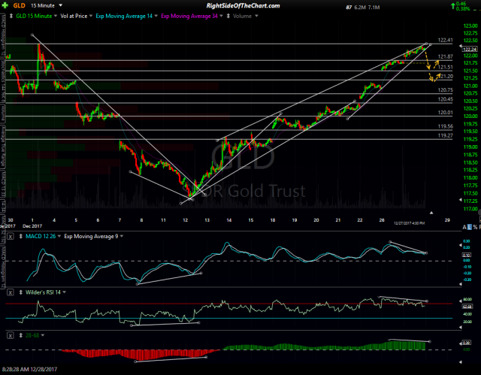Screen dimensions: 481x375
Task: Expand the GLD 15 Minute plot menu arrow
Action: (56, 16)
